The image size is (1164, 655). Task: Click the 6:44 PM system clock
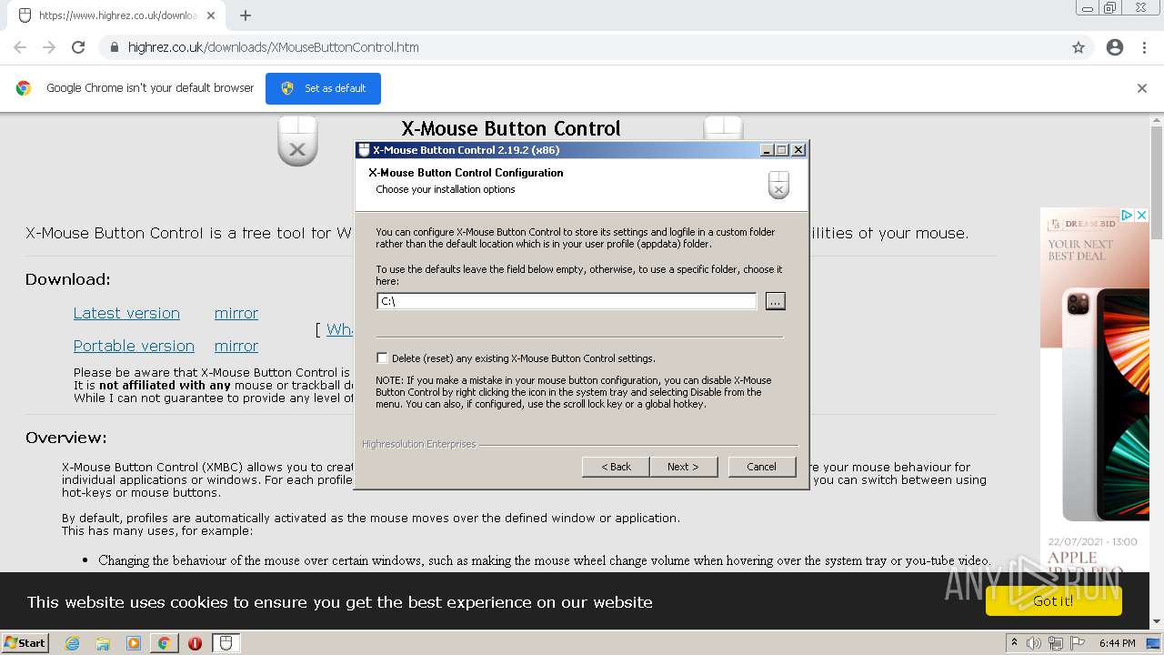coord(1117,643)
